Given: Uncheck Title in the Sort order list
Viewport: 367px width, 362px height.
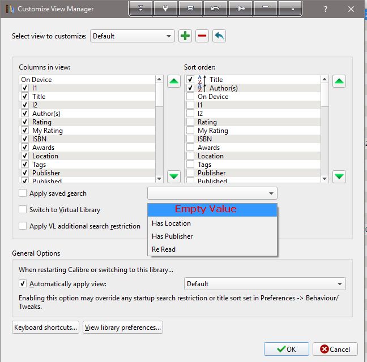Looking at the screenshot, I should tap(190, 79).
